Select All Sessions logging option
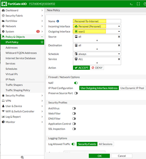The width and height of the screenshot is (146, 159). click(105, 144)
